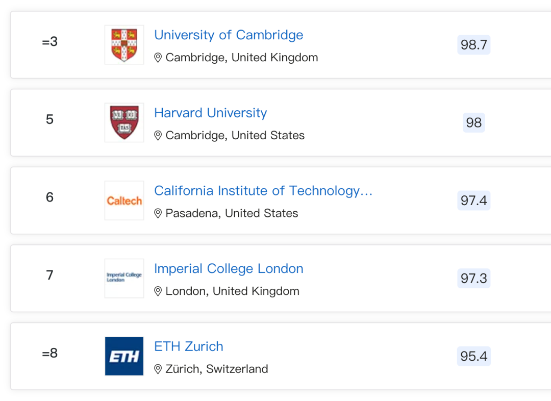Open California Institute of Technology link
The width and height of the screenshot is (551, 401).
263,191
